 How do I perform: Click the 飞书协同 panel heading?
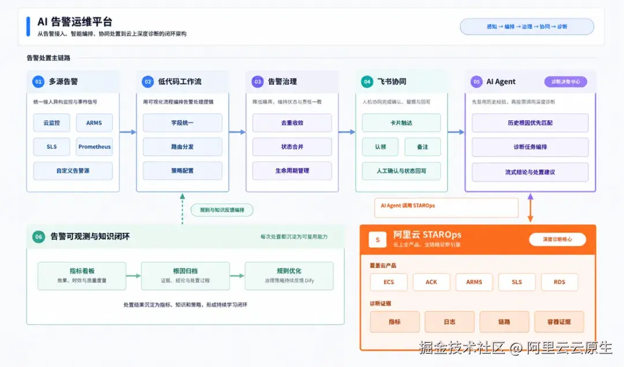392,81
